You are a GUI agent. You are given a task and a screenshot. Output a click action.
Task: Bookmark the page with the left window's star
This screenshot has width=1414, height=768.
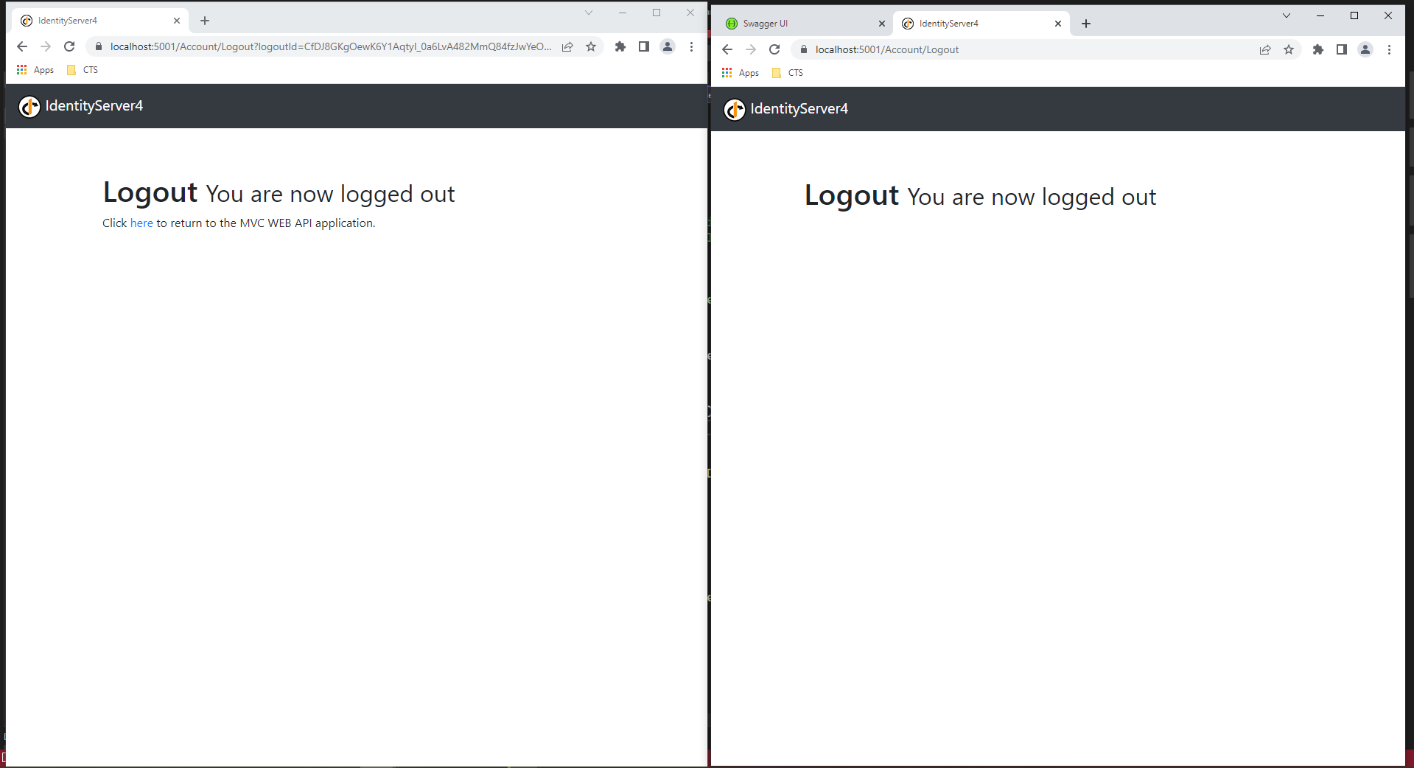click(591, 46)
